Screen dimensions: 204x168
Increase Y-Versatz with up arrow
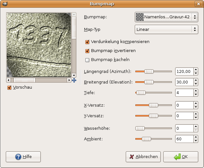coord(196,114)
